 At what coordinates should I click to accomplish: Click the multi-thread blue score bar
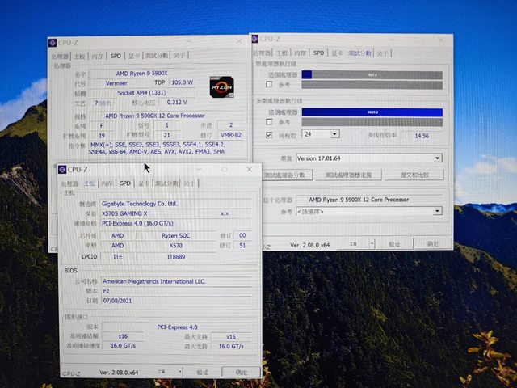click(x=372, y=112)
